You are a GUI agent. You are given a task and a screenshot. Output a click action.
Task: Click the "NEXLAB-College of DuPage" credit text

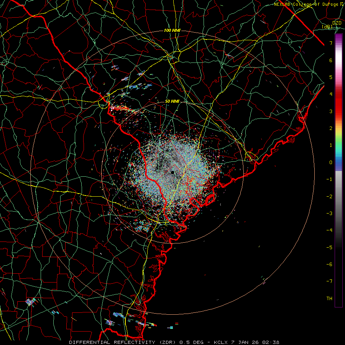tap(307, 4)
